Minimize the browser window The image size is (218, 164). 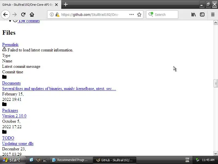pos(202,5)
